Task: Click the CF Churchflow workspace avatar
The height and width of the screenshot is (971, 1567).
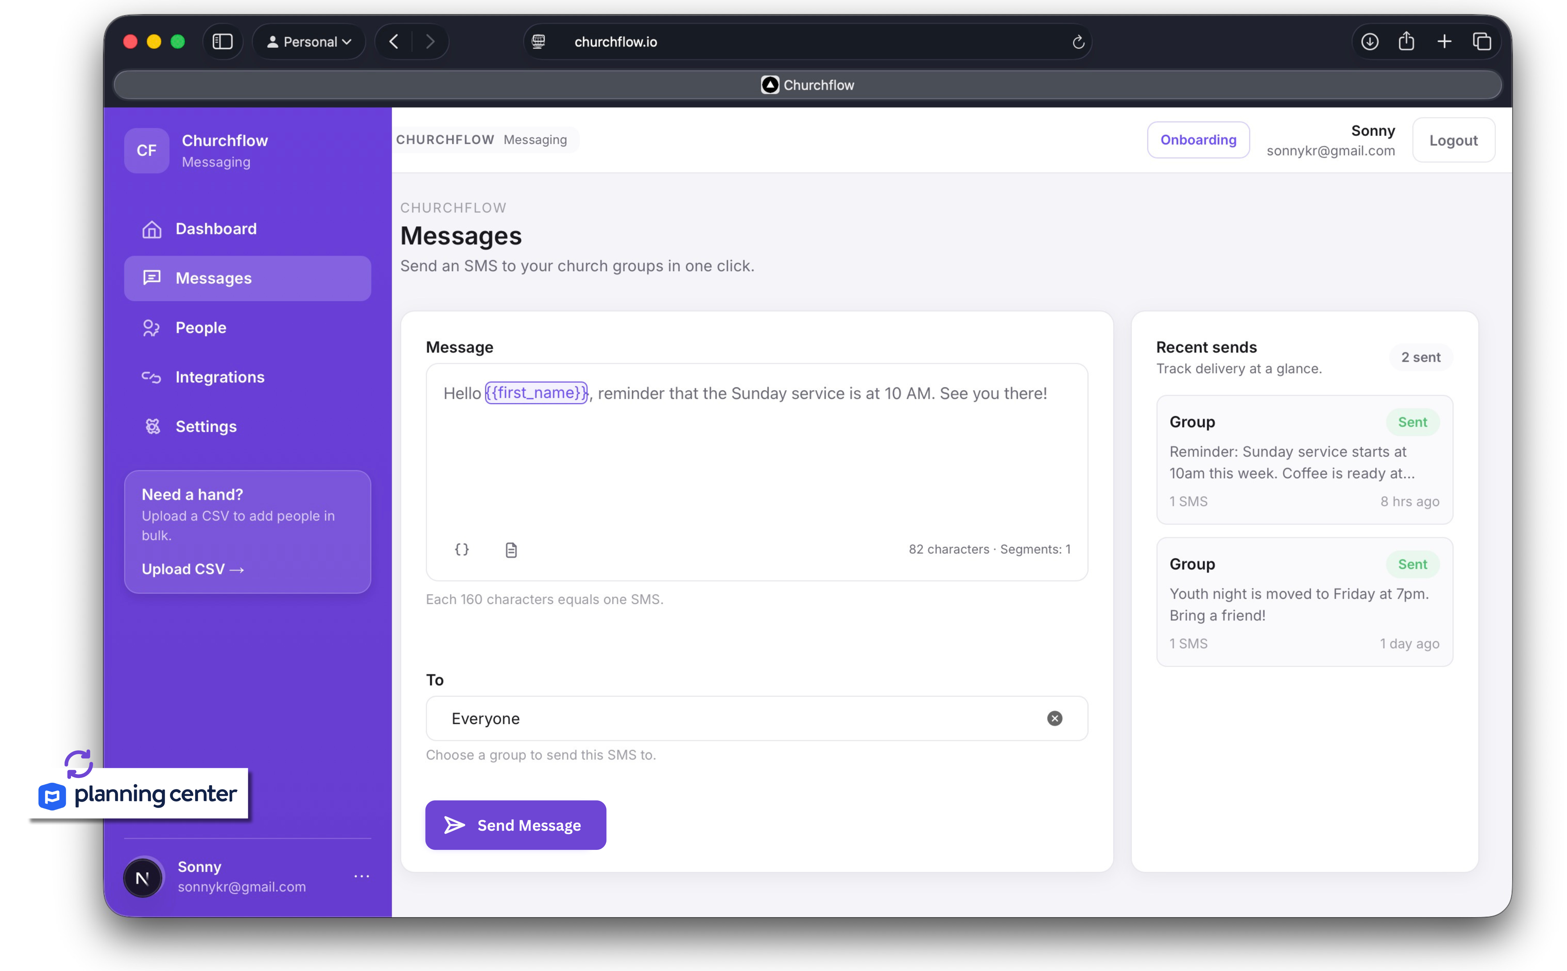Action: coord(146,150)
